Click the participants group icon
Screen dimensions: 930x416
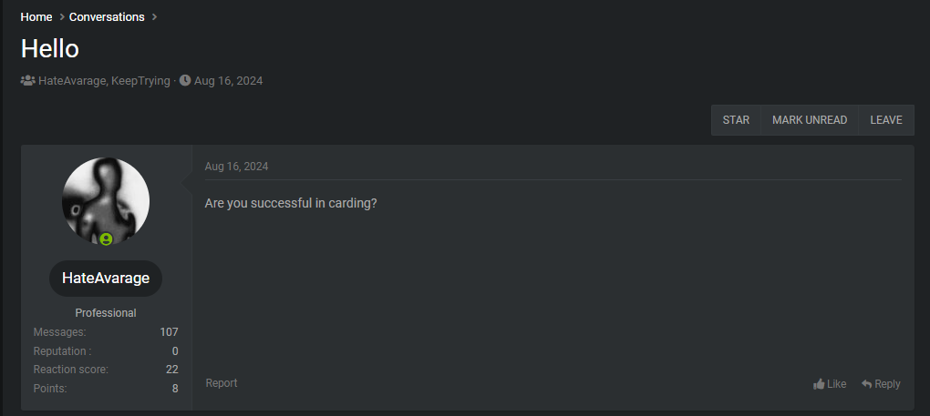(28, 81)
